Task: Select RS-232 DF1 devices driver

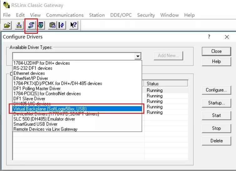Action: click(77, 68)
